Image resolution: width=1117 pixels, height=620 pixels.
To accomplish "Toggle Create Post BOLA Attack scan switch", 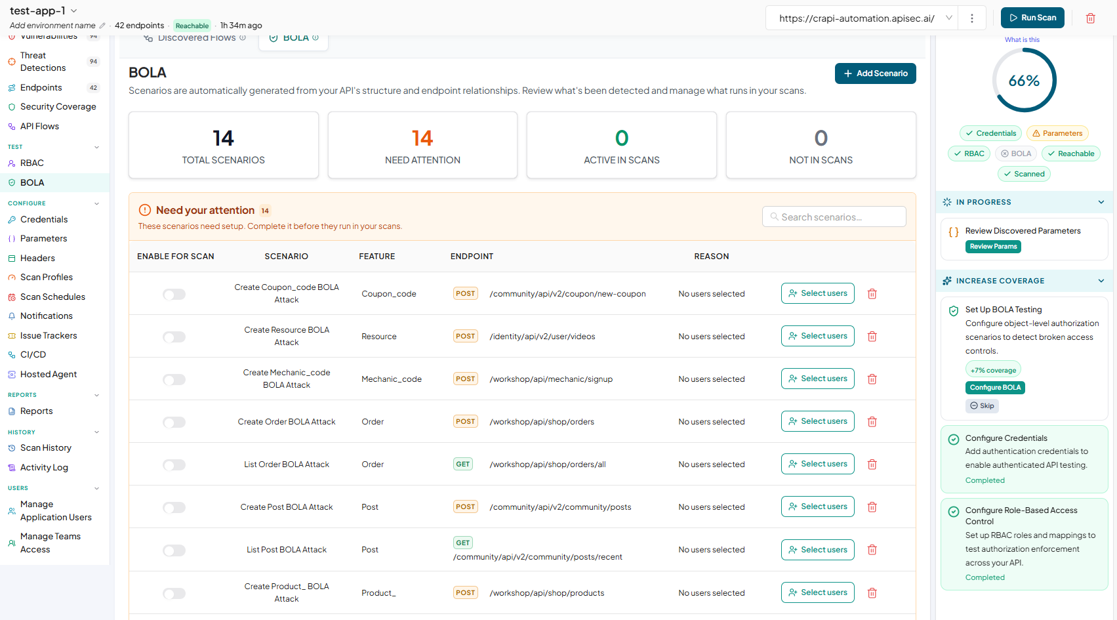I will pyautogui.click(x=174, y=508).
